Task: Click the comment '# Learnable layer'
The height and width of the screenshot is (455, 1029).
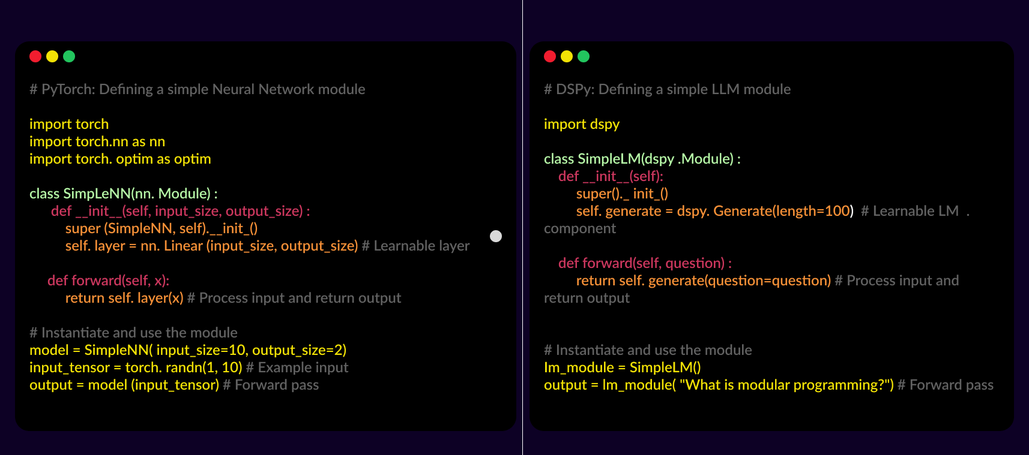Action: point(415,246)
